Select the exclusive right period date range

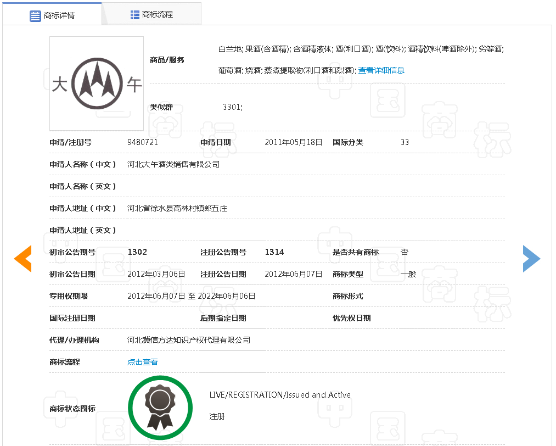click(x=192, y=296)
